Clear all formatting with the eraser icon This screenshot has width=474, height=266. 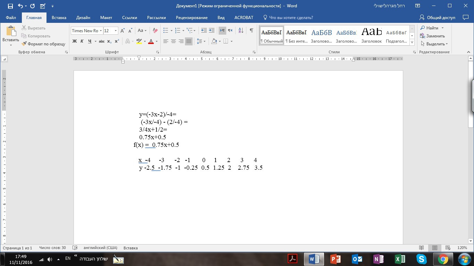click(x=155, y=31)
